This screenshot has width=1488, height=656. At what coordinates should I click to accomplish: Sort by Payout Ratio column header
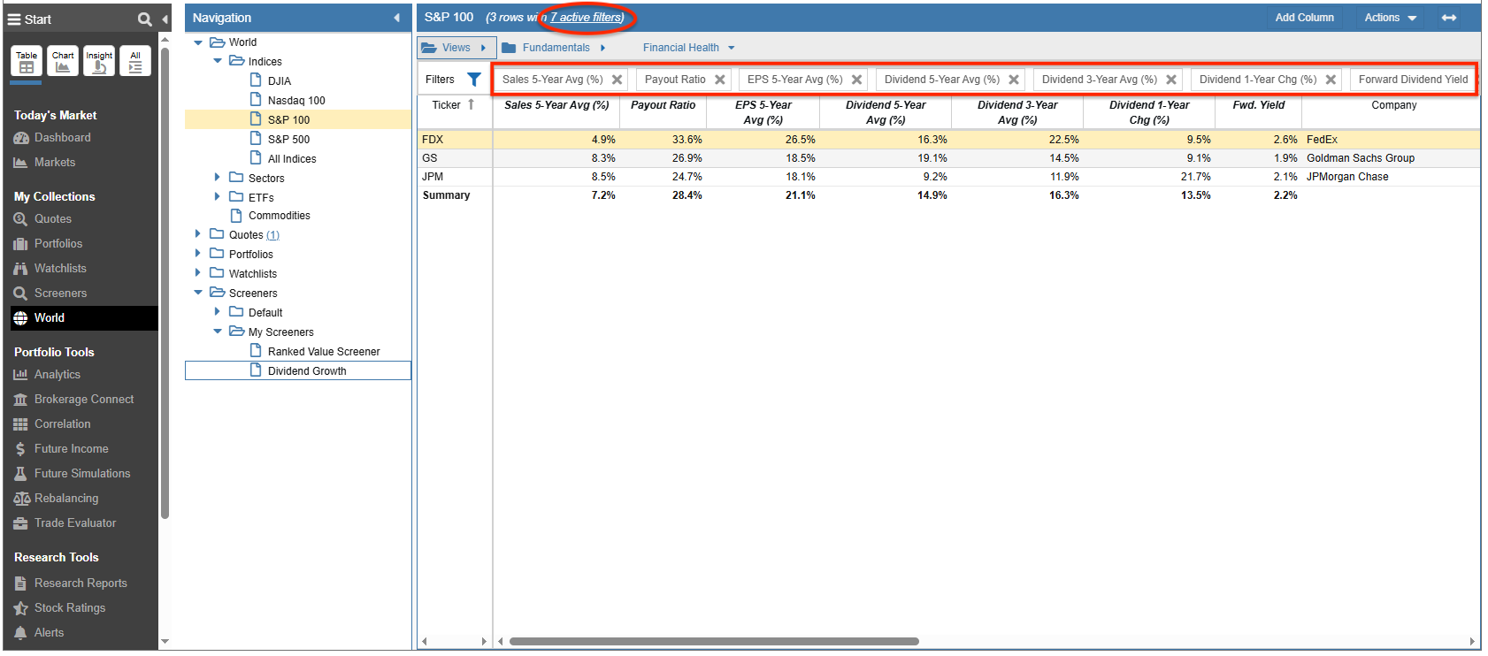[663, 105]
